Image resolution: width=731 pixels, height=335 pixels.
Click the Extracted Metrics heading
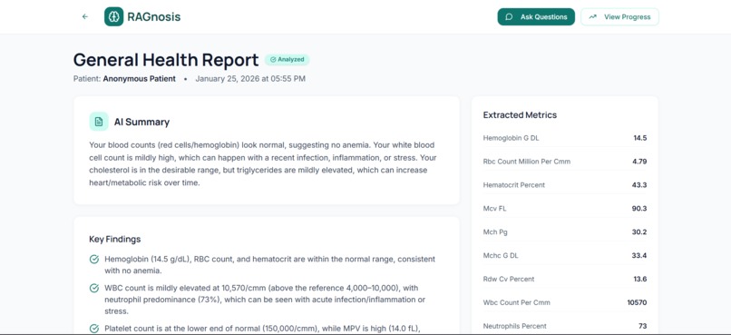[520, 114]
